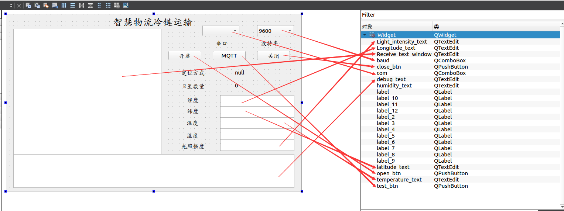564x211 pixels.
Task: Click the Adjust Size toolbar icon
Action: [126, 6]
